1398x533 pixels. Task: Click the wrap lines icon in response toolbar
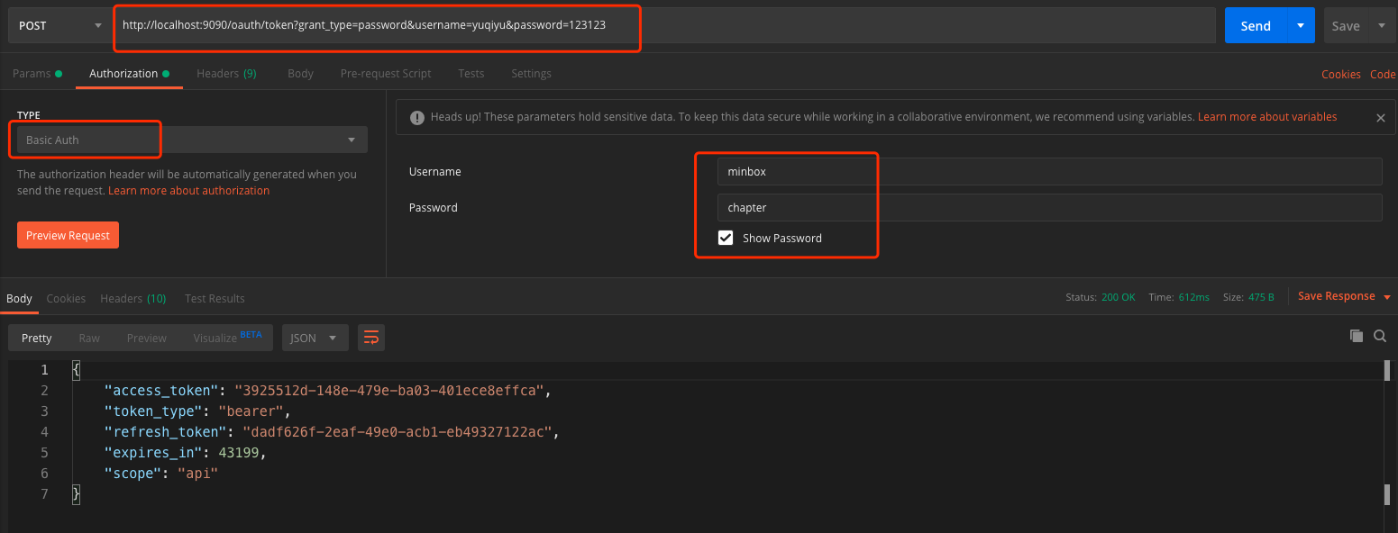click(x=370, y=338)
